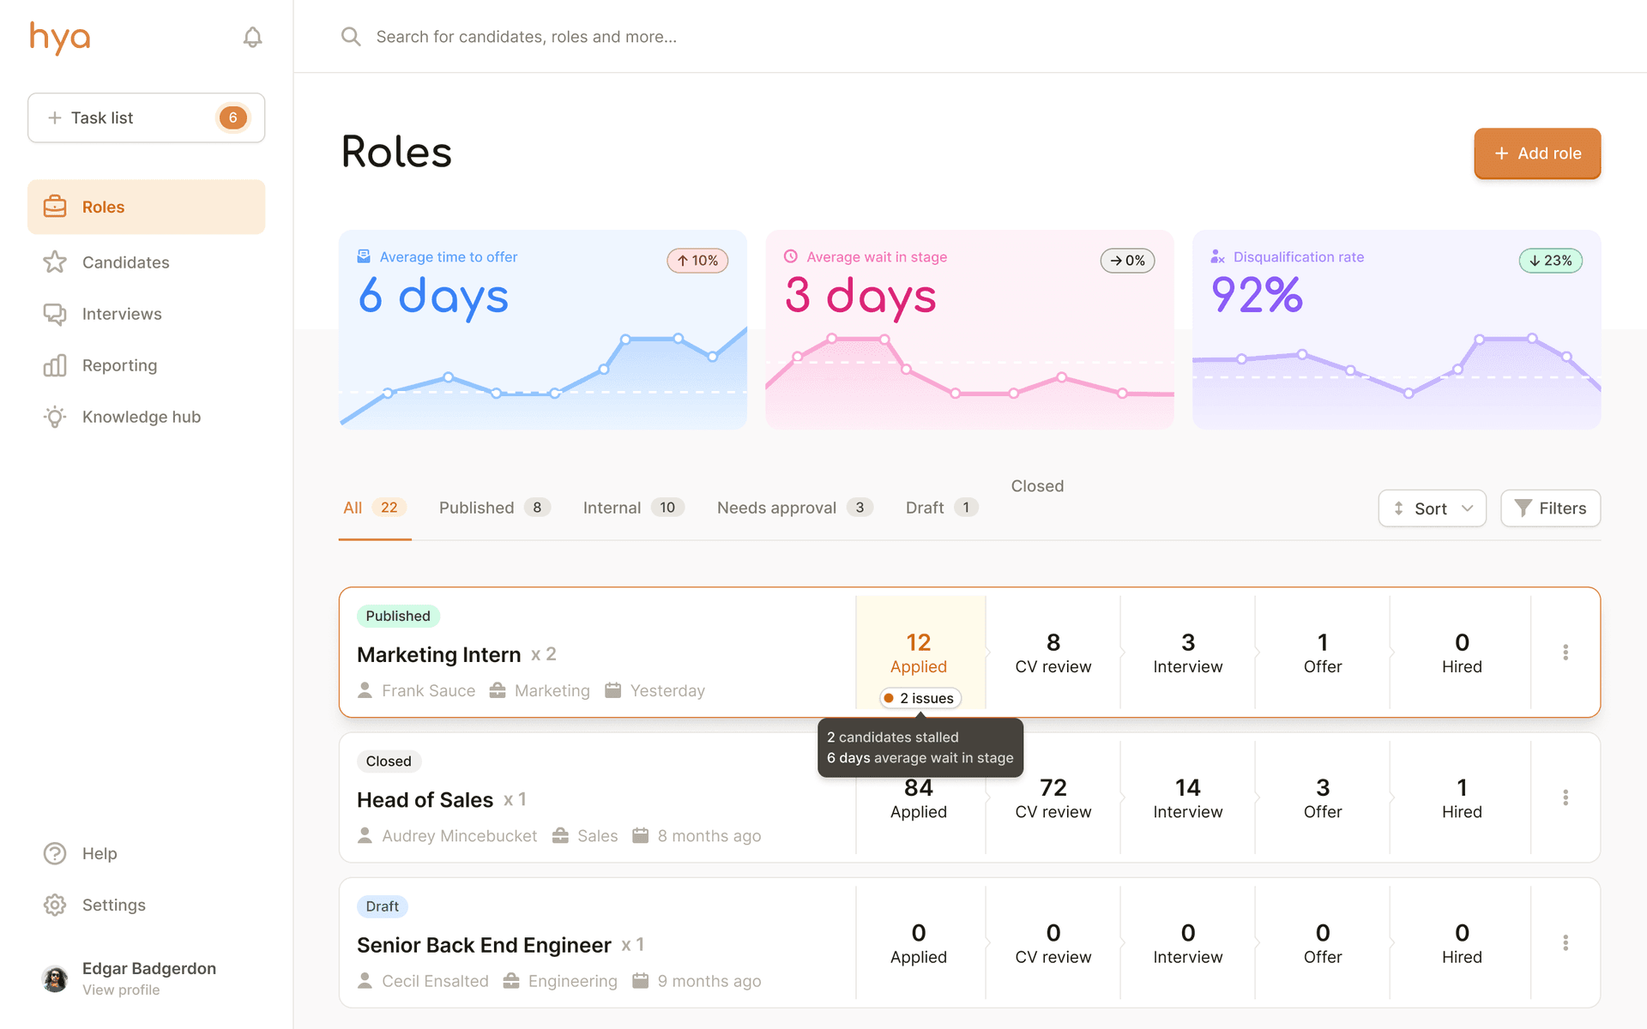Expand the Sort dropdown
This screenshot has width=1647, height=1029.
click(1432, 508)
